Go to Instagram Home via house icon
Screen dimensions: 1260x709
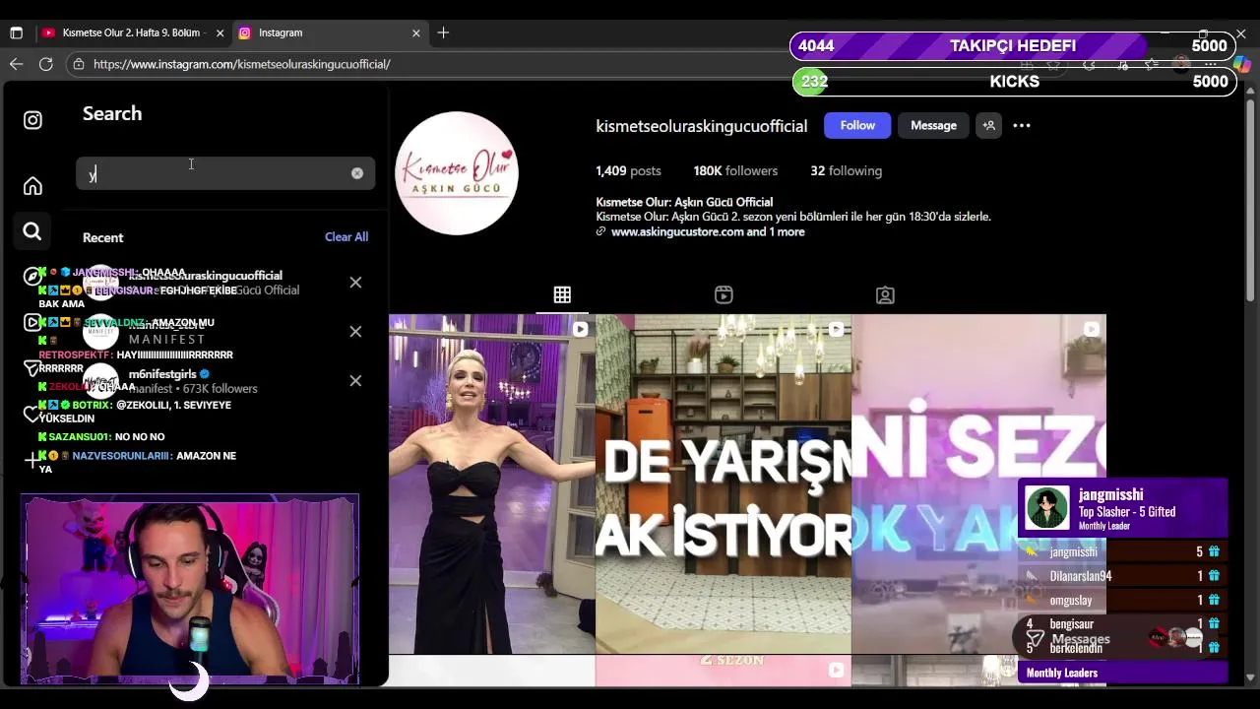tap(32, 186)
